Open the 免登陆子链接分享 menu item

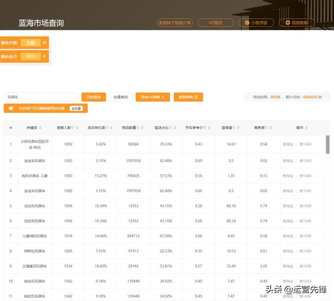pos(175,23)
